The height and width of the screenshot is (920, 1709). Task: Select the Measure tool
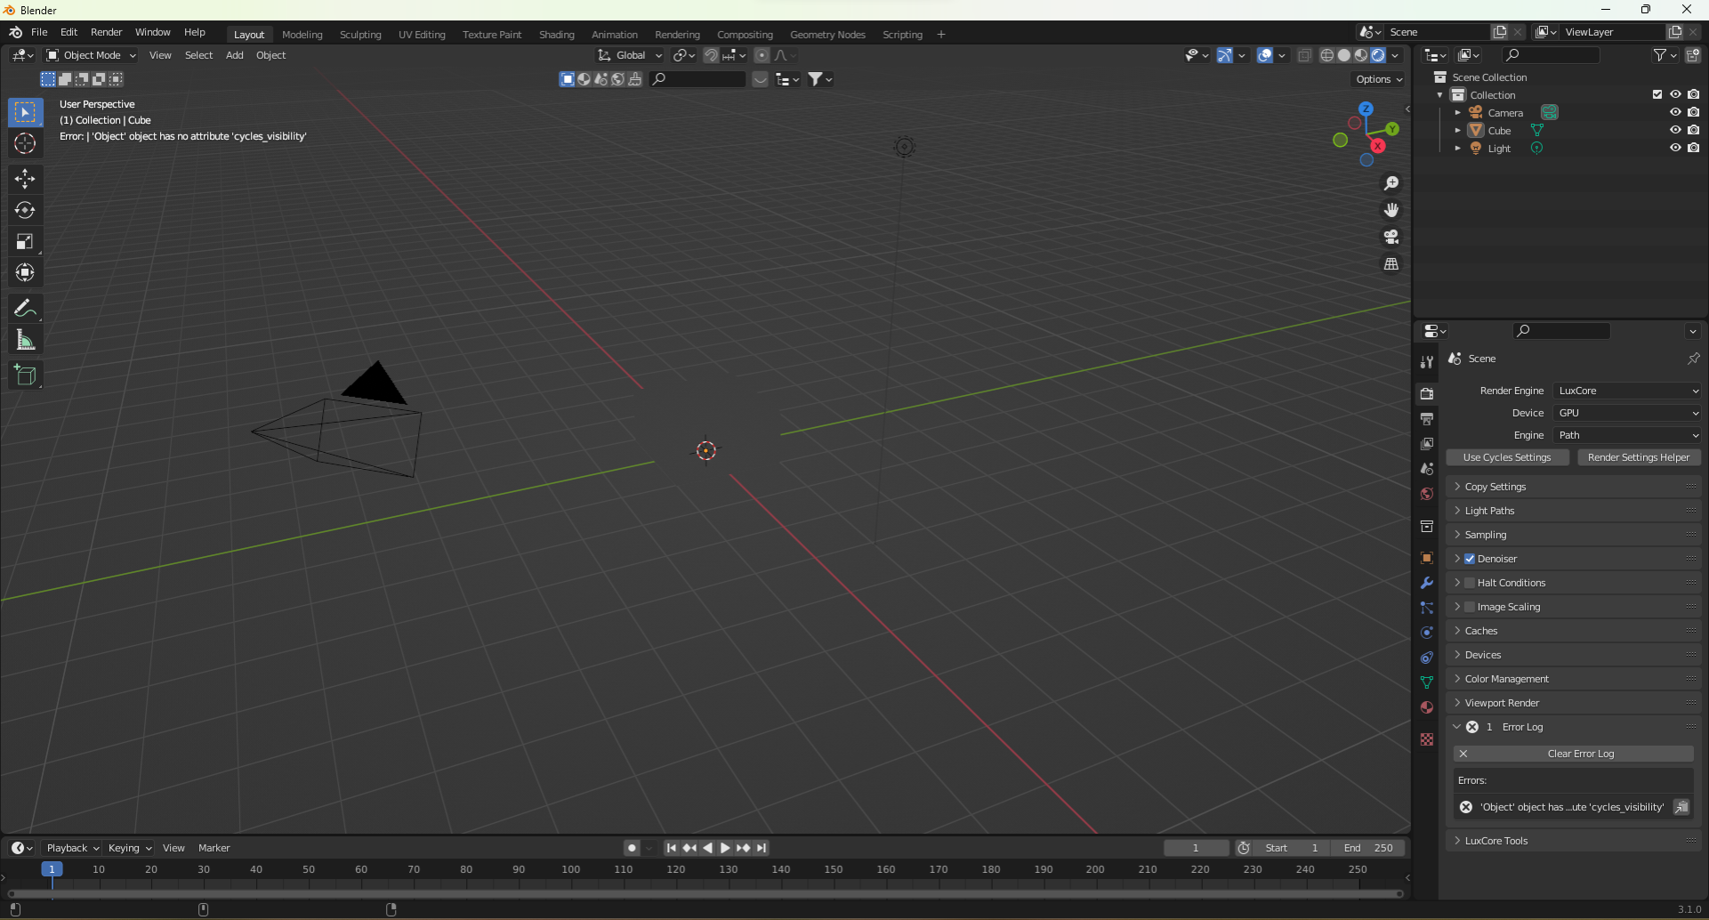coord(25,340)
